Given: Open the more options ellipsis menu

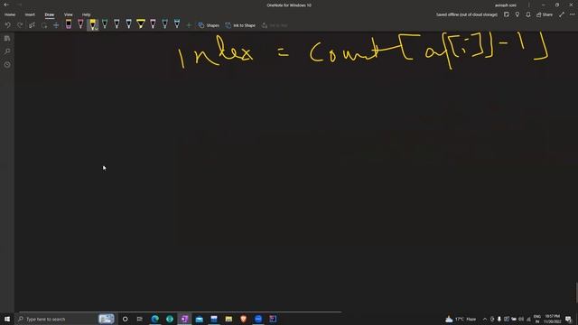Looking at the screenshot, I should 572,14.
